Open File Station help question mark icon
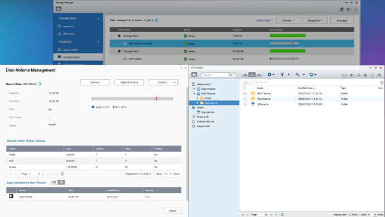 click(372, 75)
